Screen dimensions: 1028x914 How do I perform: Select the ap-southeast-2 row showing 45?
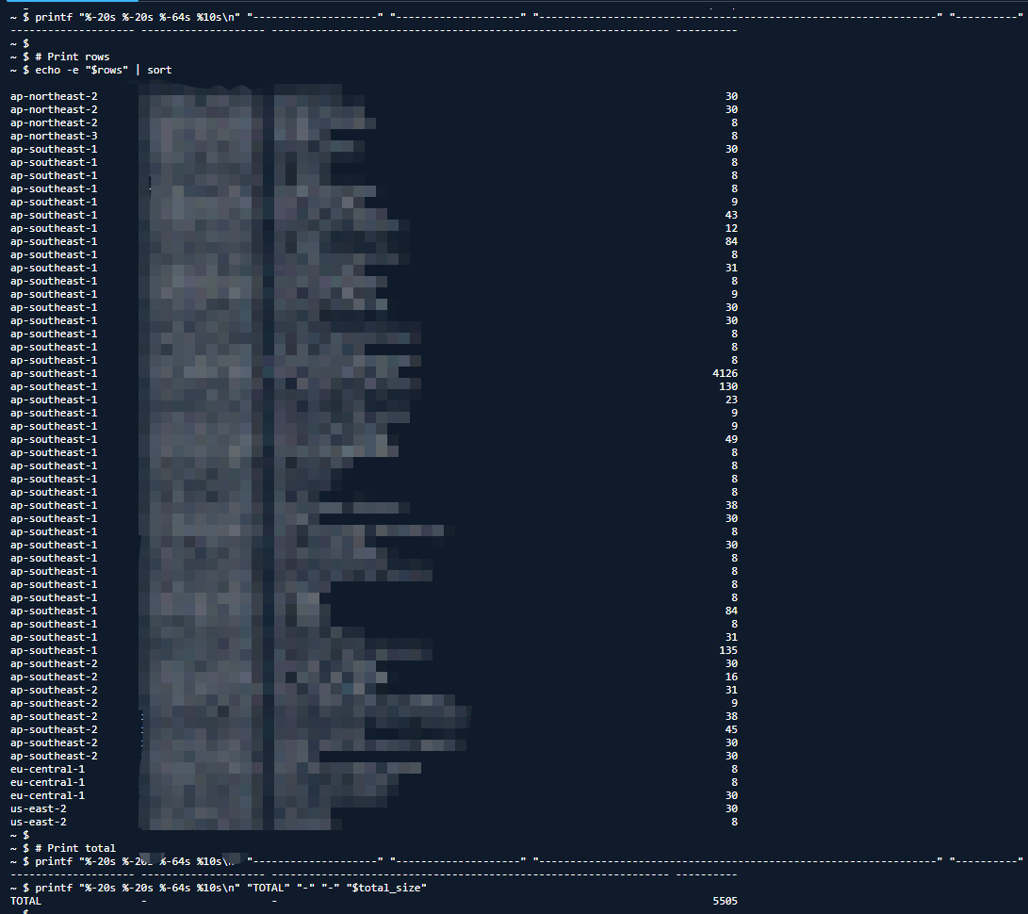click(x=53, y=728)
